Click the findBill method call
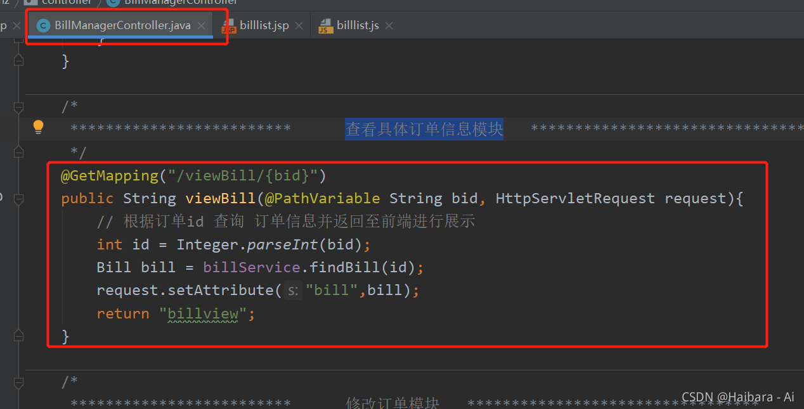This screenshot has width=804, height=409. click(x=345, y=267)
